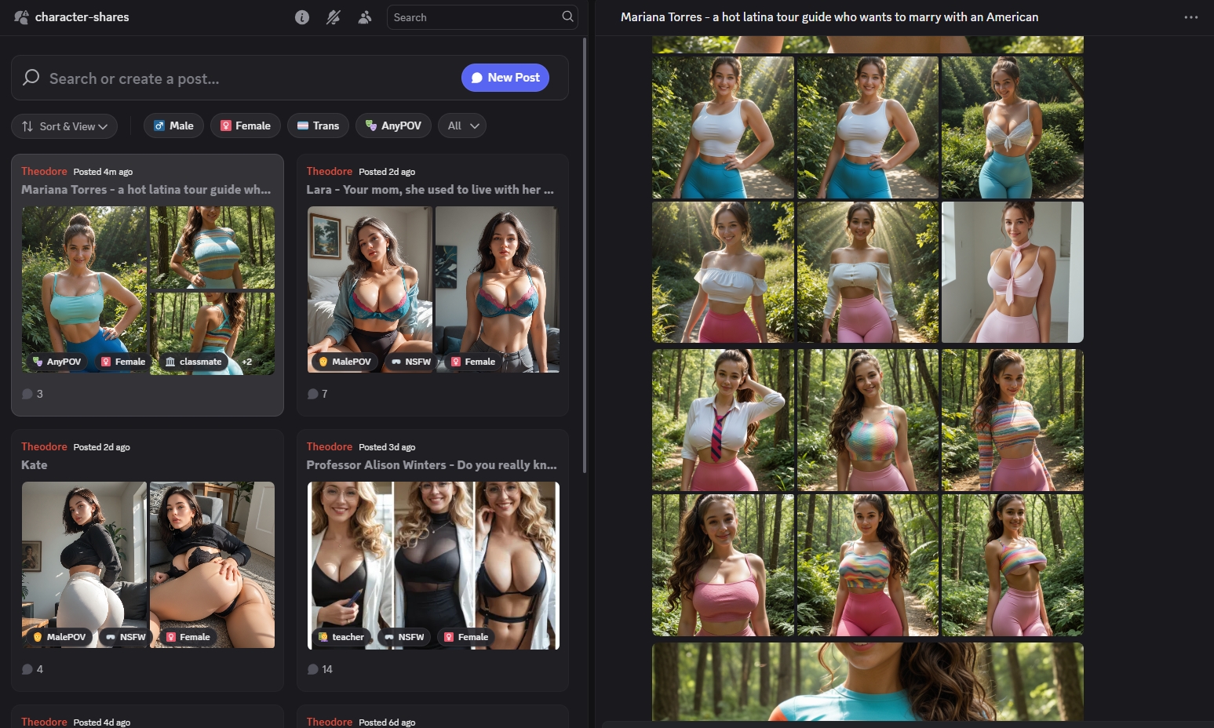
Task: Open Lara - Your mom post title
Action: 430,190
